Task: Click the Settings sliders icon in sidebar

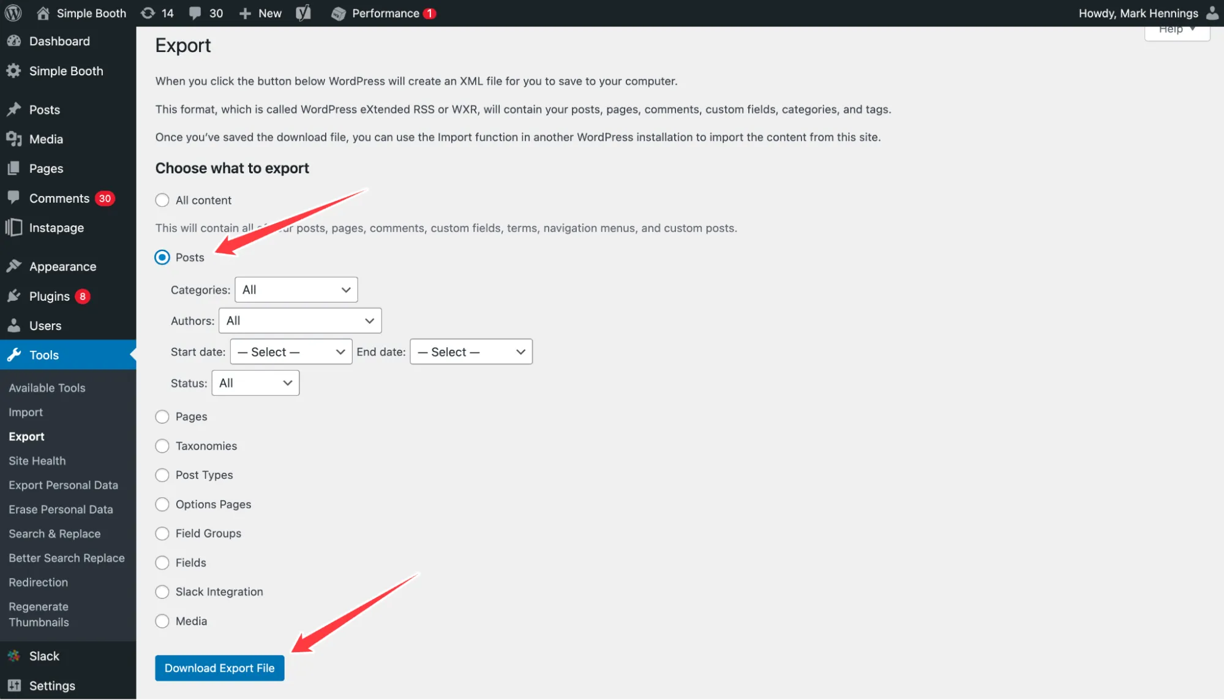Action: (x=14, y=685)
